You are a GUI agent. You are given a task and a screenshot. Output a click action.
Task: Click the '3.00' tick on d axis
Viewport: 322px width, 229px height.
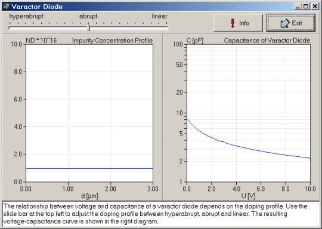pyautogui.click(x=153, y=188)
